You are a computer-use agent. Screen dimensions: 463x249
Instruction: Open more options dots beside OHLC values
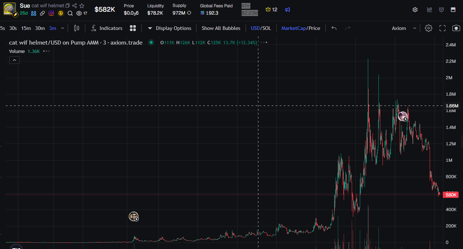(264, 42)
